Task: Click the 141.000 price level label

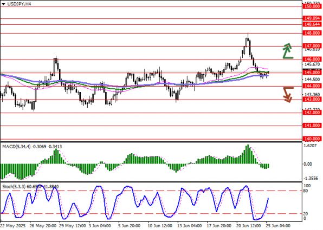Action: tap(312, 126)
